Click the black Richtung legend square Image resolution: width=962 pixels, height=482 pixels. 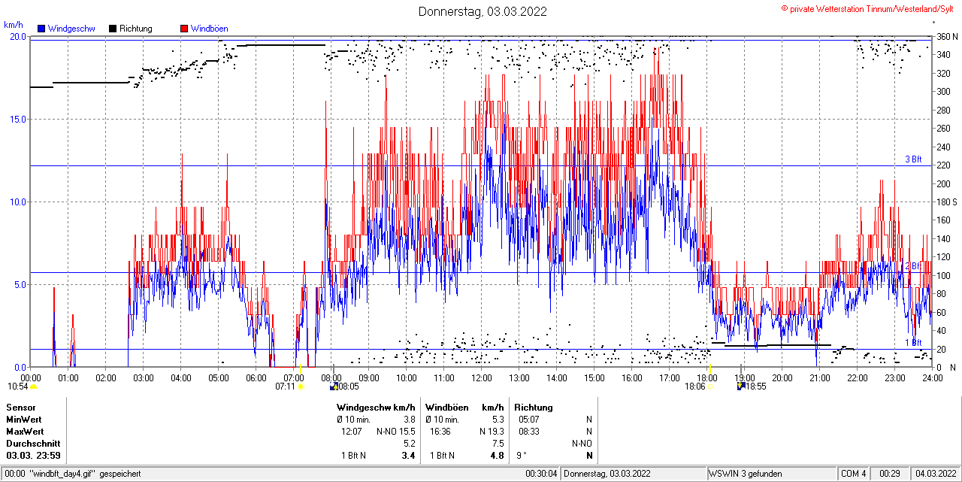coord(113,29)
